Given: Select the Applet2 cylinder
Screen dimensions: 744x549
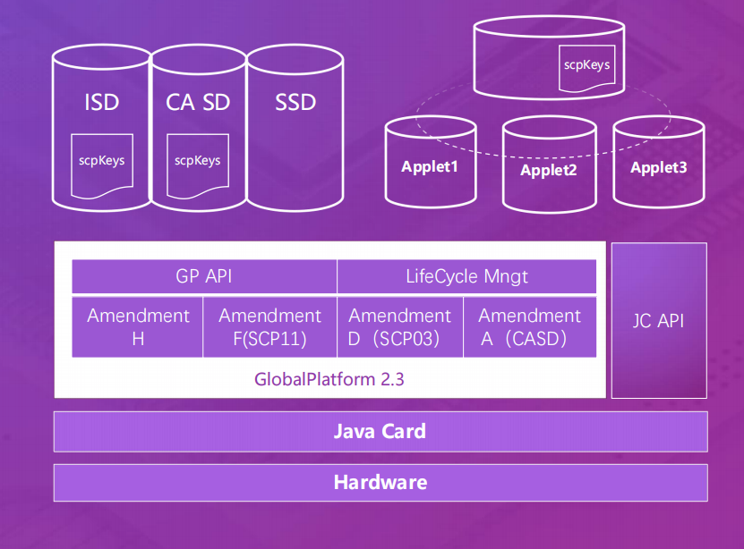Looking at the screenshot, I should coord(548,170).
